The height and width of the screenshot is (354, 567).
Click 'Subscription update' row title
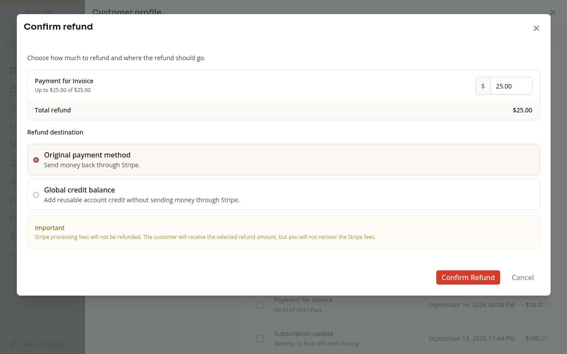(303, 334)
